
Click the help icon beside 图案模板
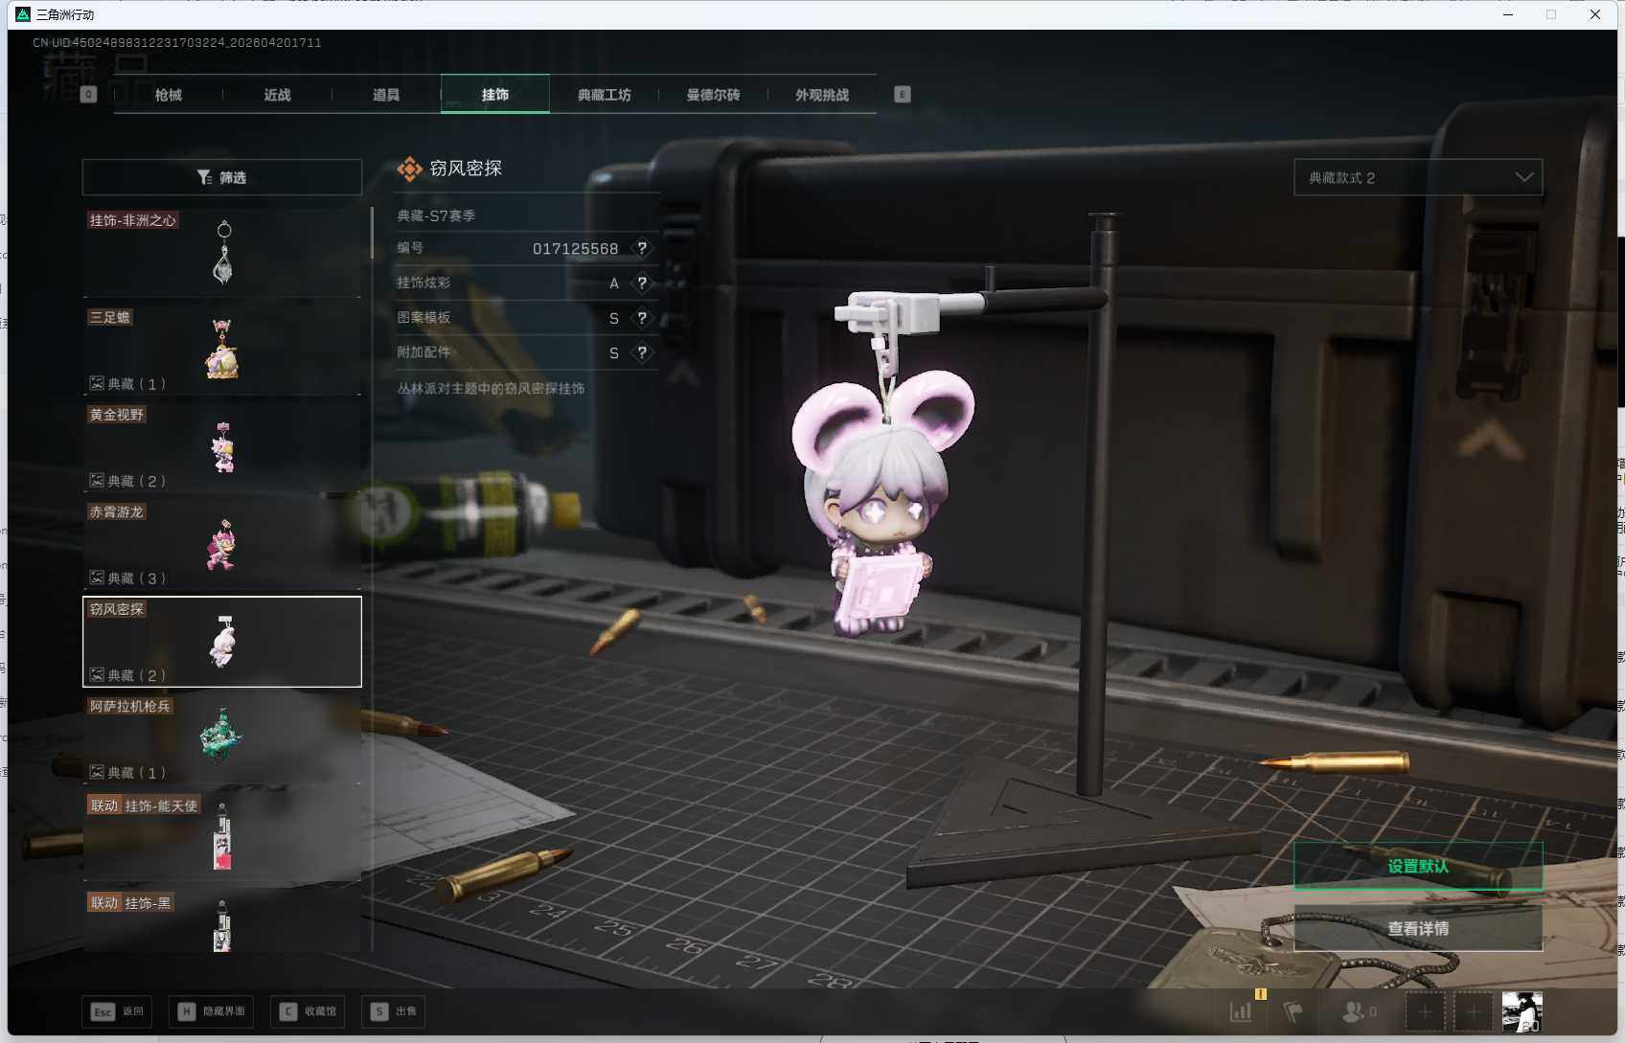(642, 318)
